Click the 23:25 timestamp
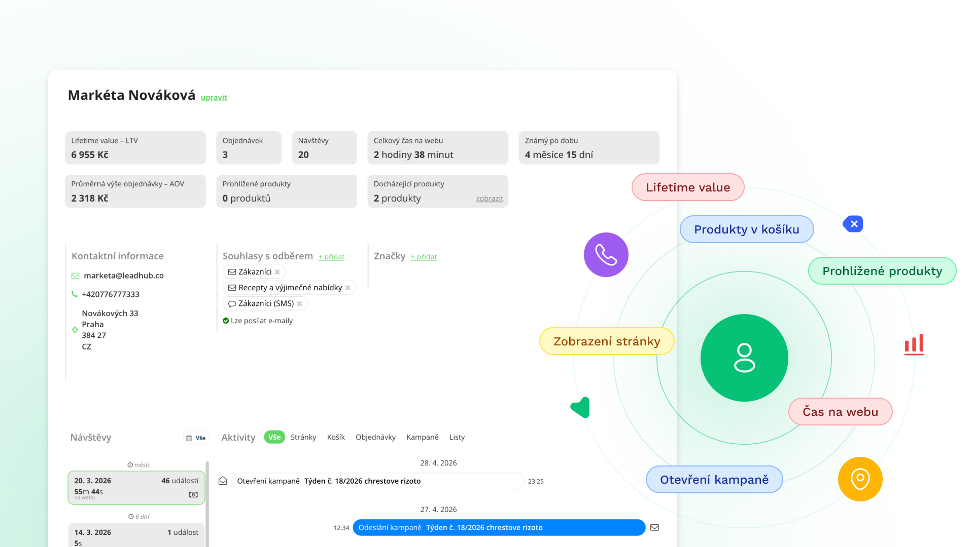This screenshot has width=974, height=547. [536, 482]
